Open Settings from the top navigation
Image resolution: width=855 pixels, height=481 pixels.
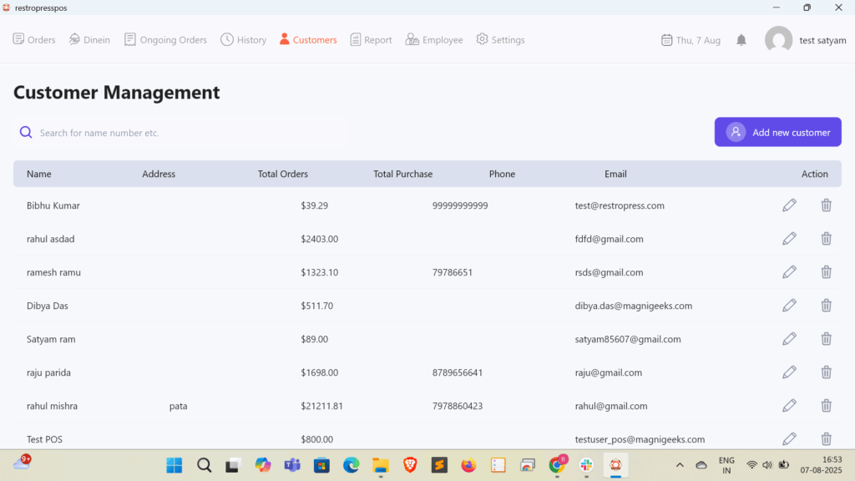(x=500, y=40)
